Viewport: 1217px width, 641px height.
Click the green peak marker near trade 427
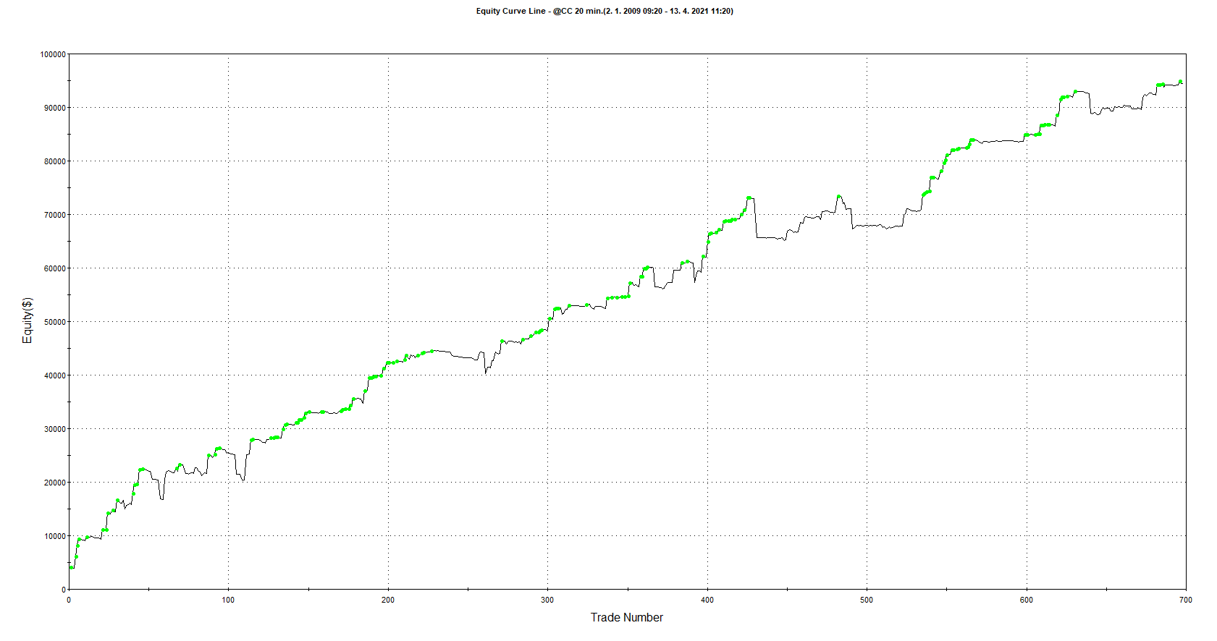click(749, 198)
